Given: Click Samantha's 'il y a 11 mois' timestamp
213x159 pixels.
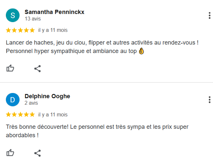Looking at the screenshot, I should point(53,30).
